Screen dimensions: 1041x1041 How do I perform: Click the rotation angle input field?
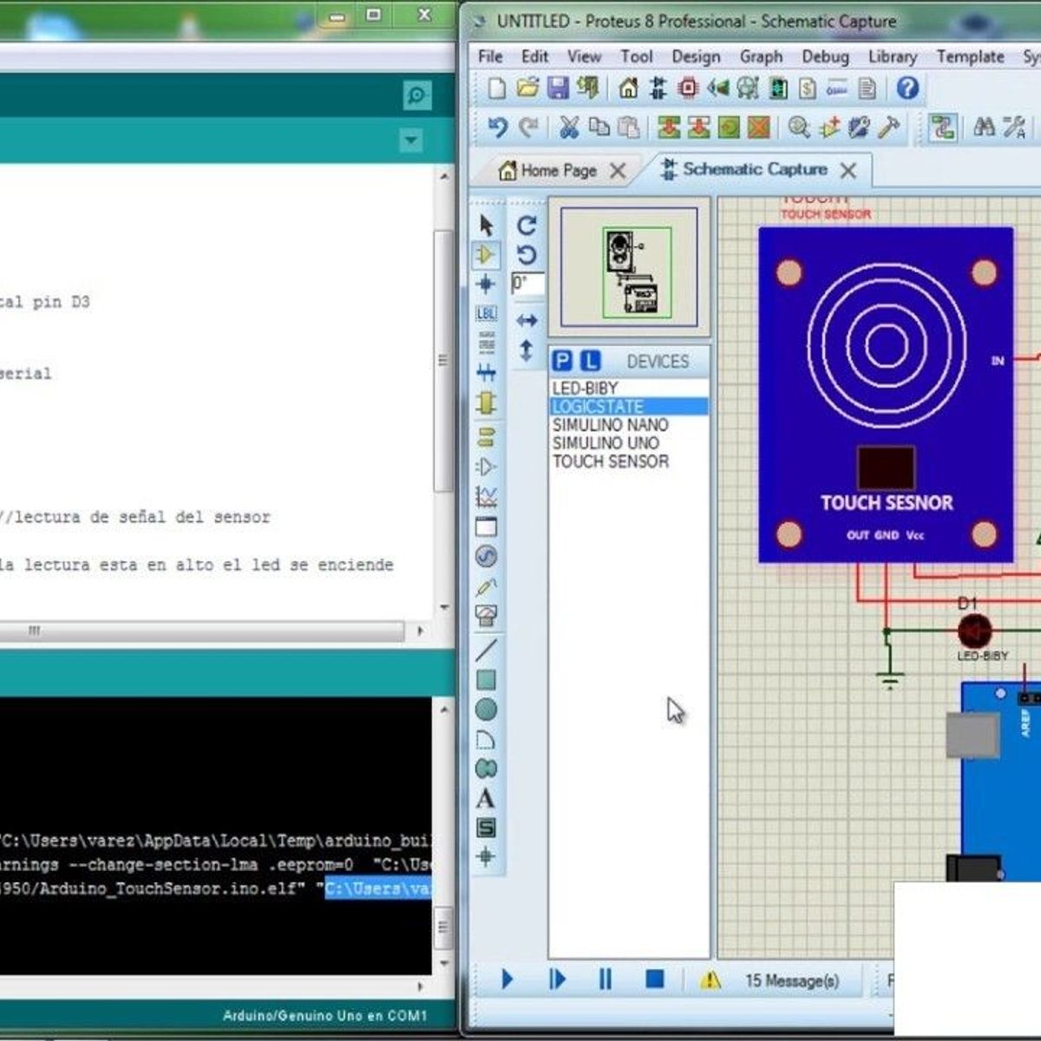[527, 284]
